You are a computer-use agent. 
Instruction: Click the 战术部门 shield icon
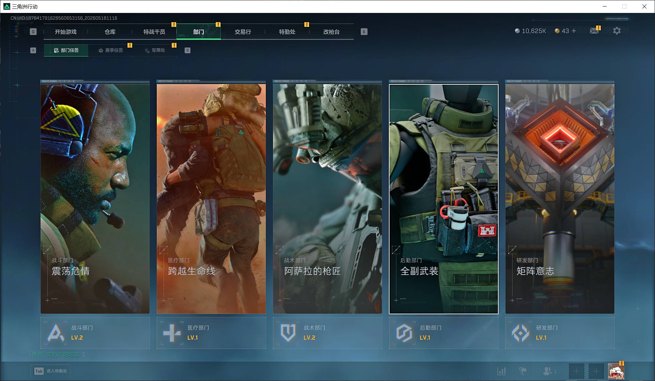(288, 333)
